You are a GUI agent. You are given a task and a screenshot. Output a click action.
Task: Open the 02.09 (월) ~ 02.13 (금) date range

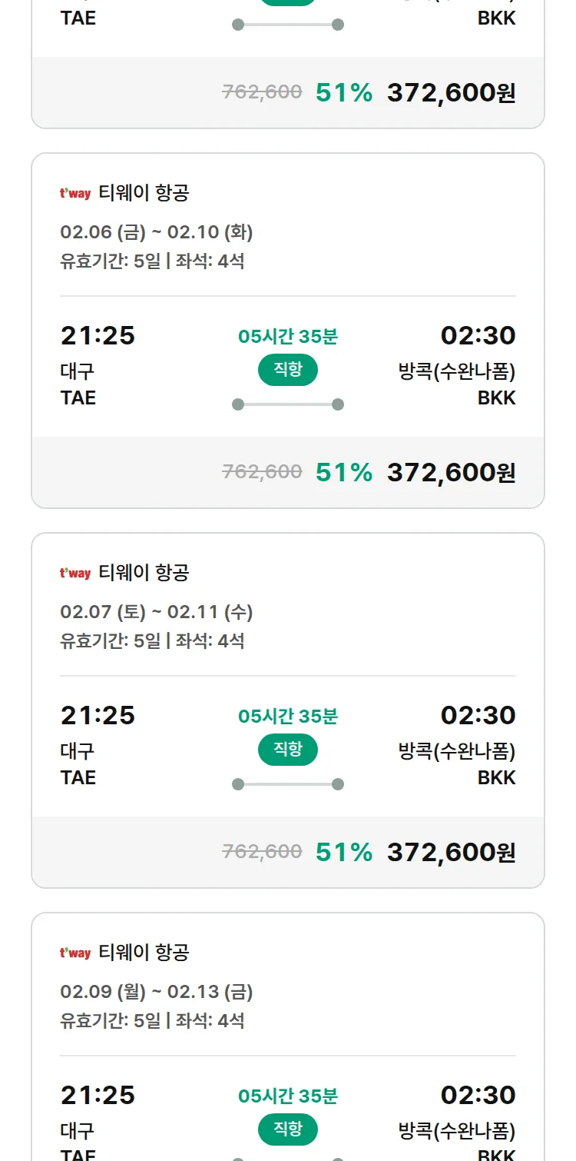(157, 992)
